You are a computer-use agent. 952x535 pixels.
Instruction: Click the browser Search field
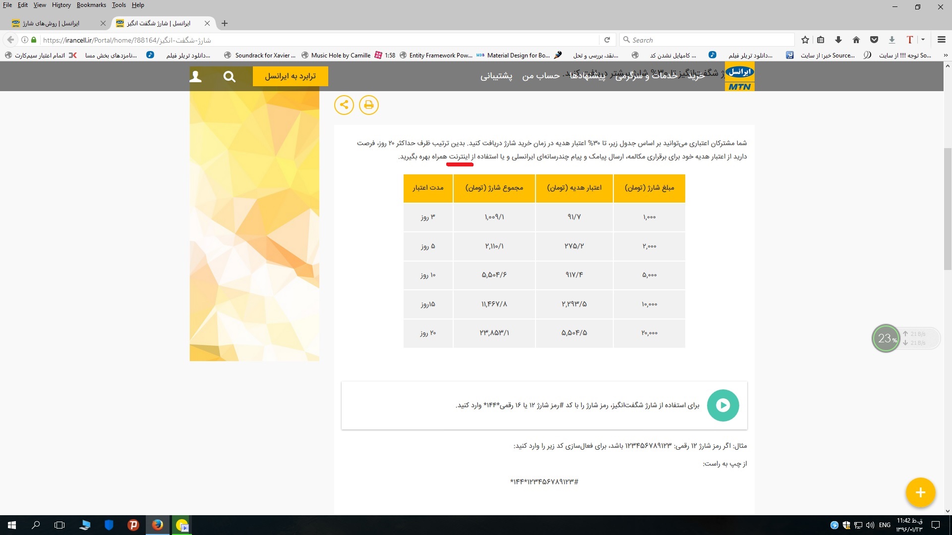[707, 40]
